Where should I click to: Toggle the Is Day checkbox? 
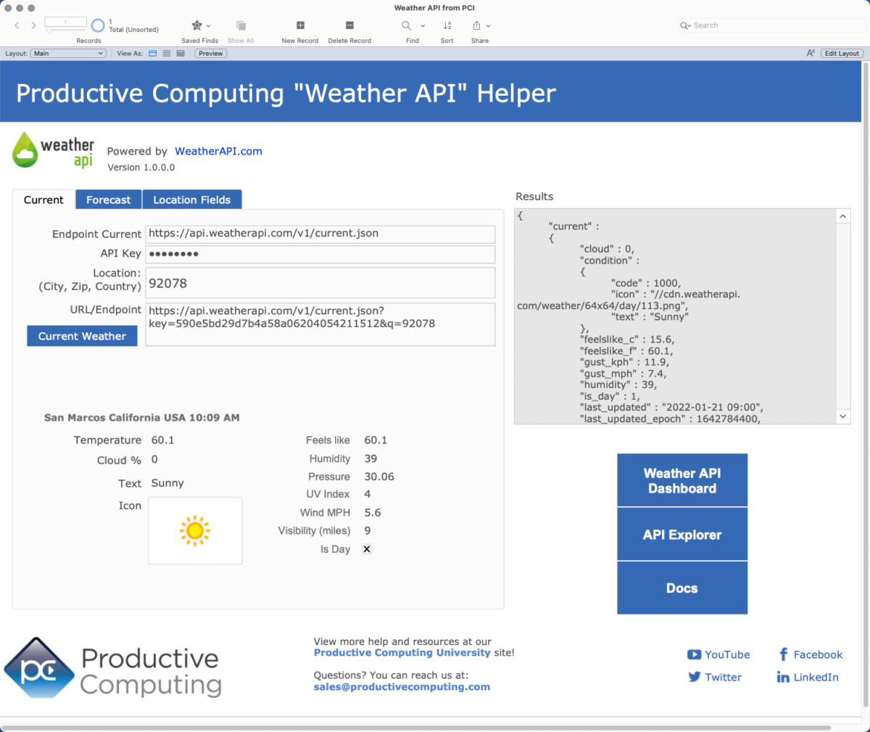[366, 549]
